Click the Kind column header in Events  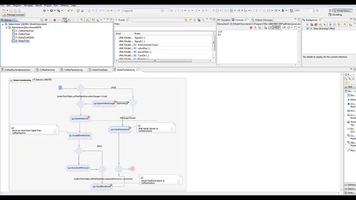[118, 33]
